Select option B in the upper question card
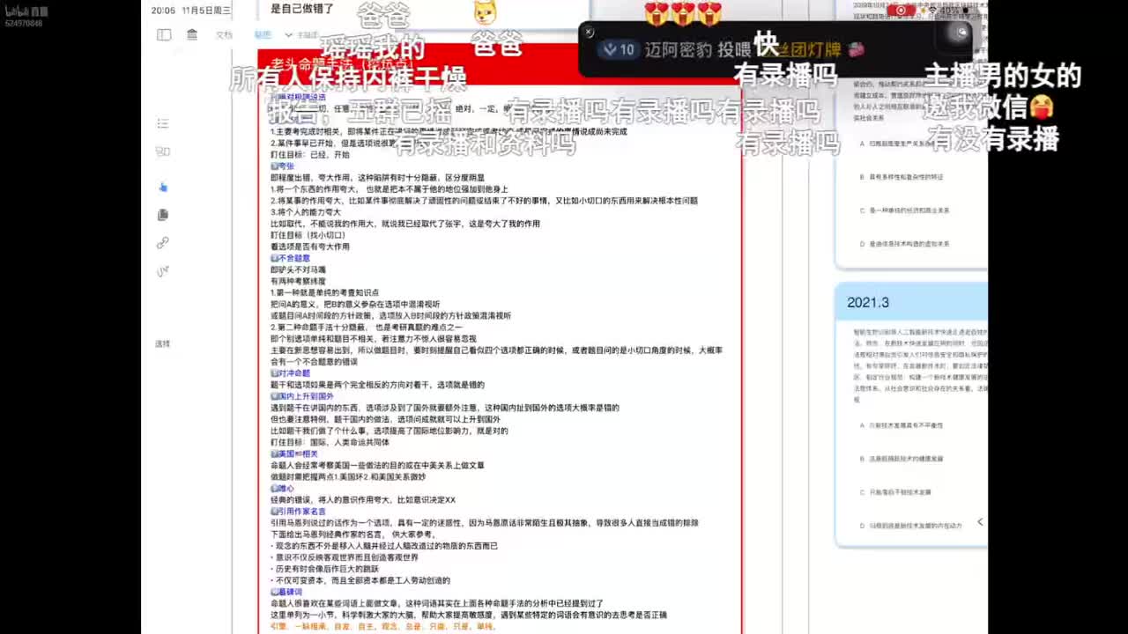 click(902, 177)
